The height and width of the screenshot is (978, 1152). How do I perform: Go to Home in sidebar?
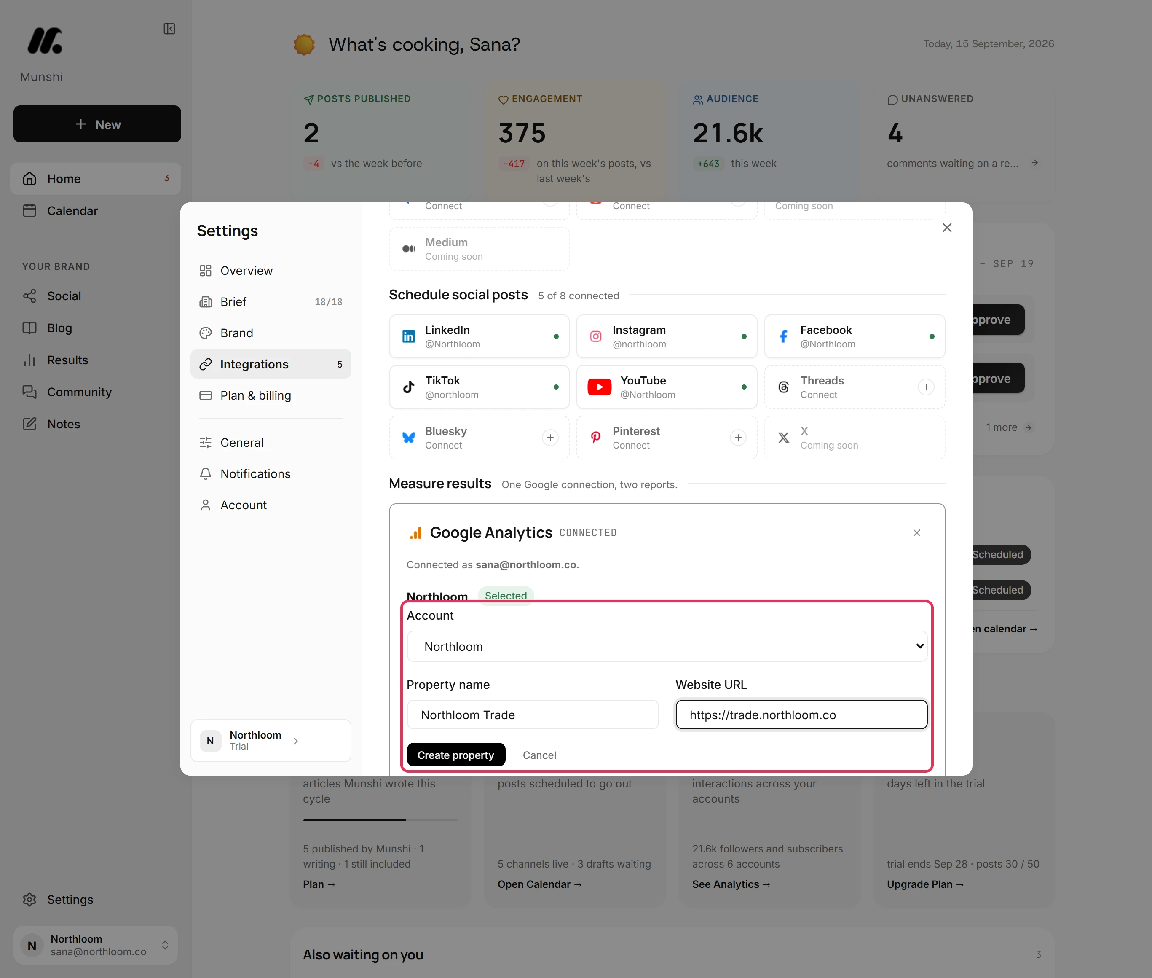tap(95, 178)
